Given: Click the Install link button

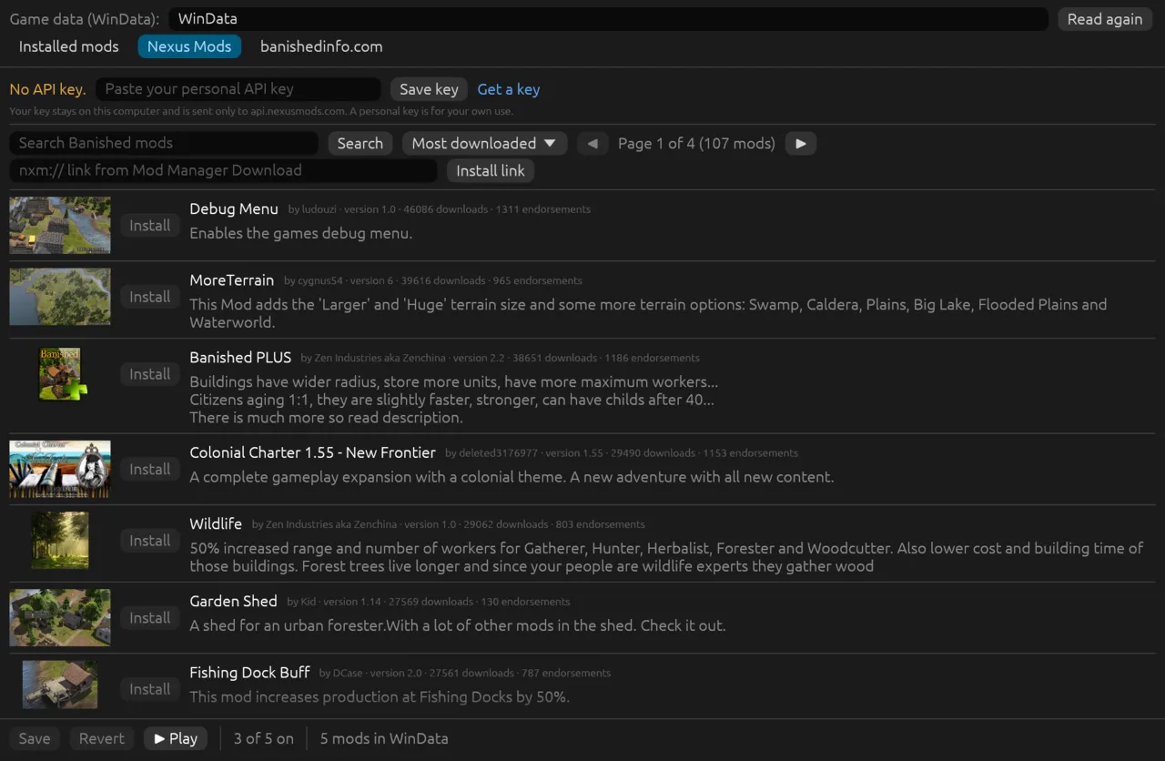Looking at the screenshot, I should tap(491, 170).
